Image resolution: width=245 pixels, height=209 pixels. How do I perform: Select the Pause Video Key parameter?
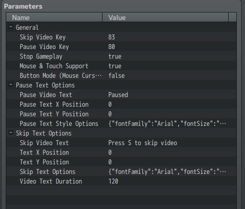[44, 47]
